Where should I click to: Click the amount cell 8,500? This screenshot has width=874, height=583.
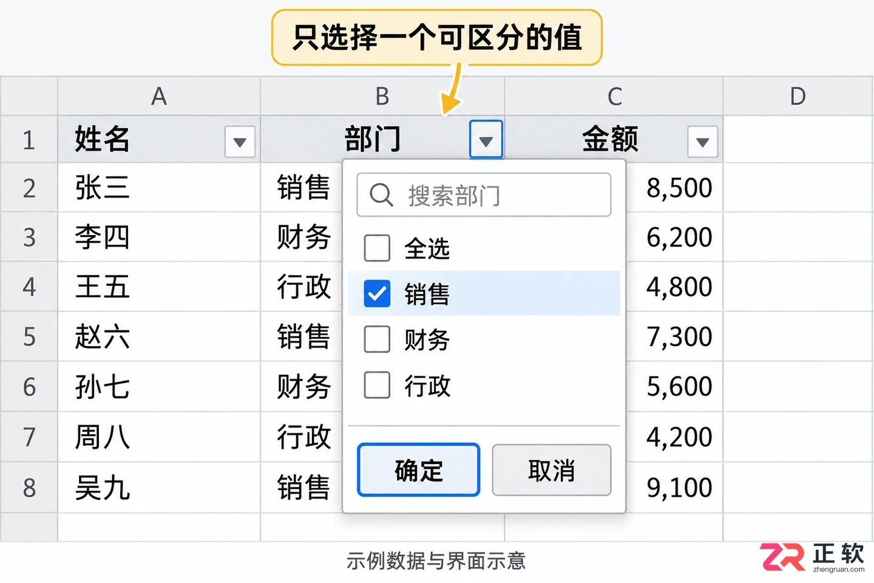click(x=674, y=188)
